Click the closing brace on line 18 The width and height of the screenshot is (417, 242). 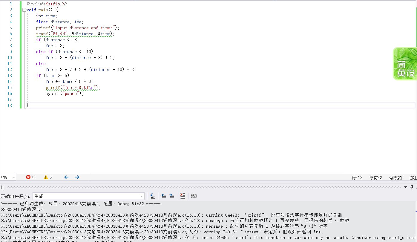(x=27, y=105)
